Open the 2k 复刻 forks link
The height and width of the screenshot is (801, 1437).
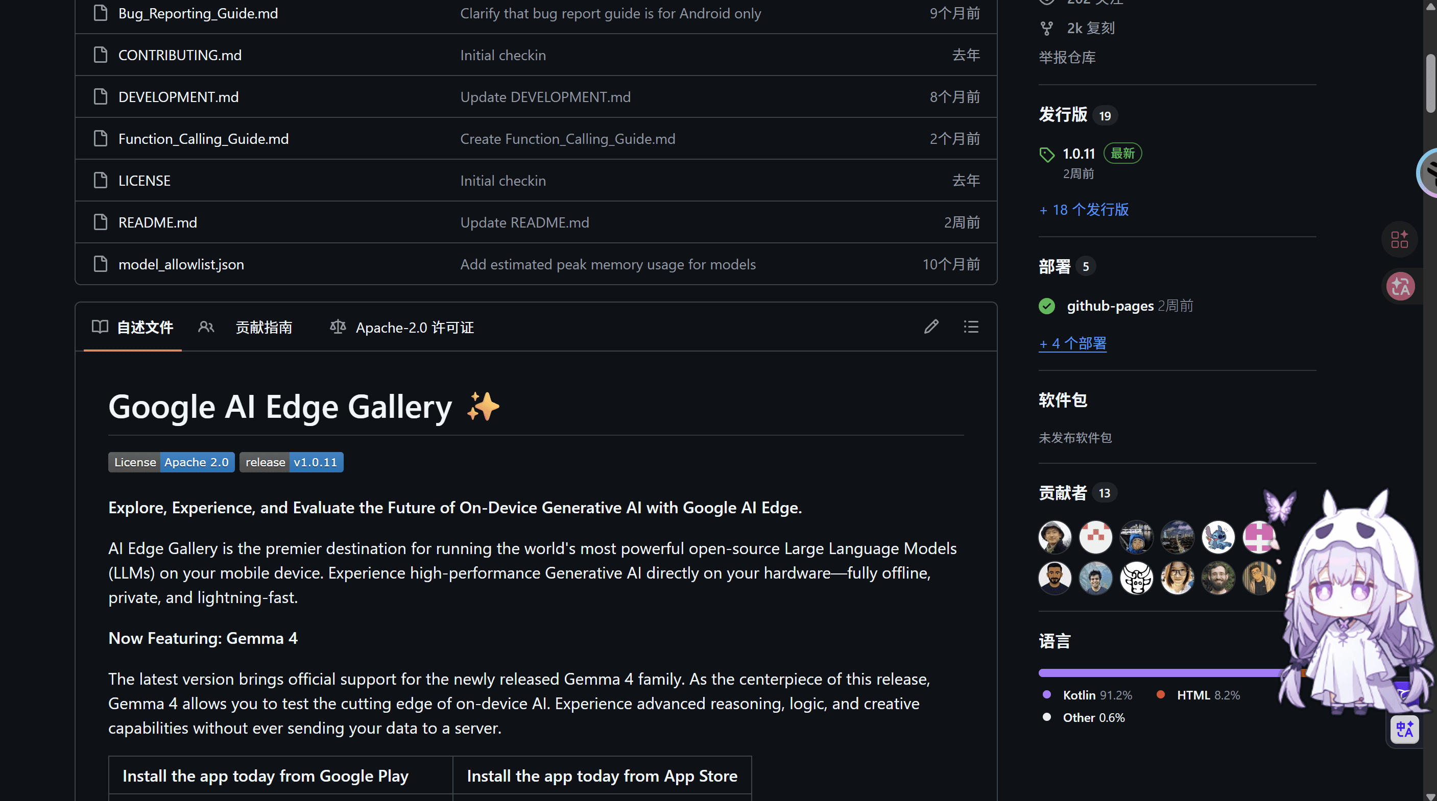[x=1091, y=28]
